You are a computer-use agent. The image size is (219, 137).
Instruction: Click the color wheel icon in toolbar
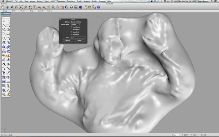tap(67, 7)
